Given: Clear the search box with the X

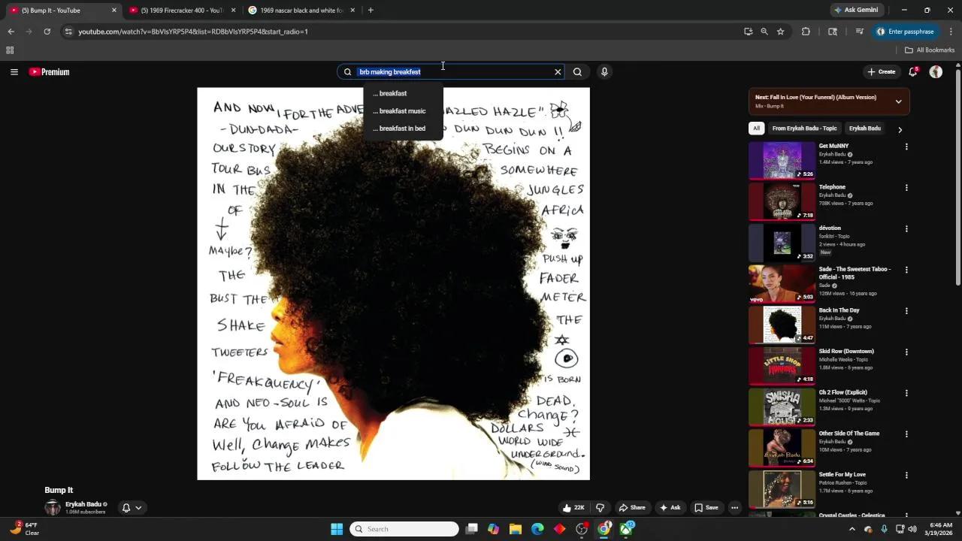Looking at the screenshot, I should point(557,71).
